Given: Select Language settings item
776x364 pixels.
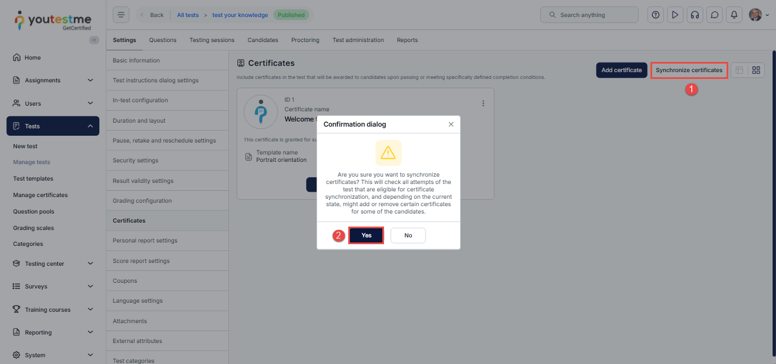Looking at the screenshot, I should point(167,300).
